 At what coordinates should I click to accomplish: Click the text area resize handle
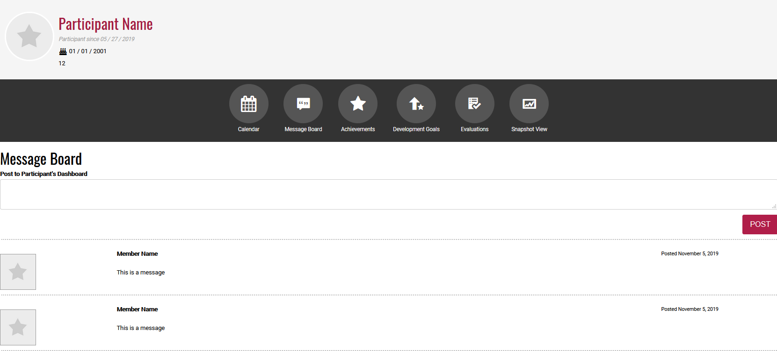(x=774, y=206)
